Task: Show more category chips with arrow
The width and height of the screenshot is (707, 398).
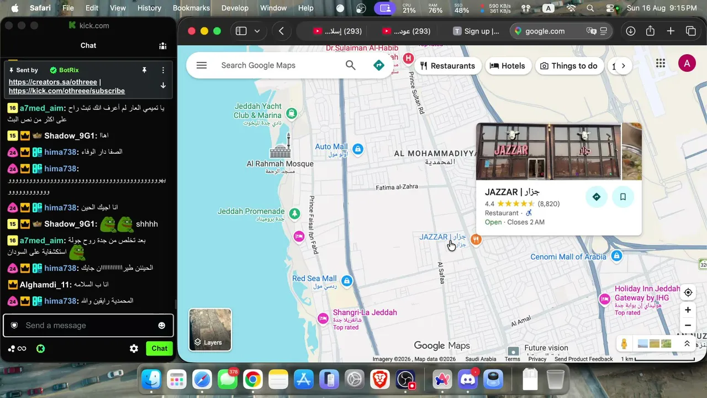Action: pyautogui.click(x=623, y=66)
